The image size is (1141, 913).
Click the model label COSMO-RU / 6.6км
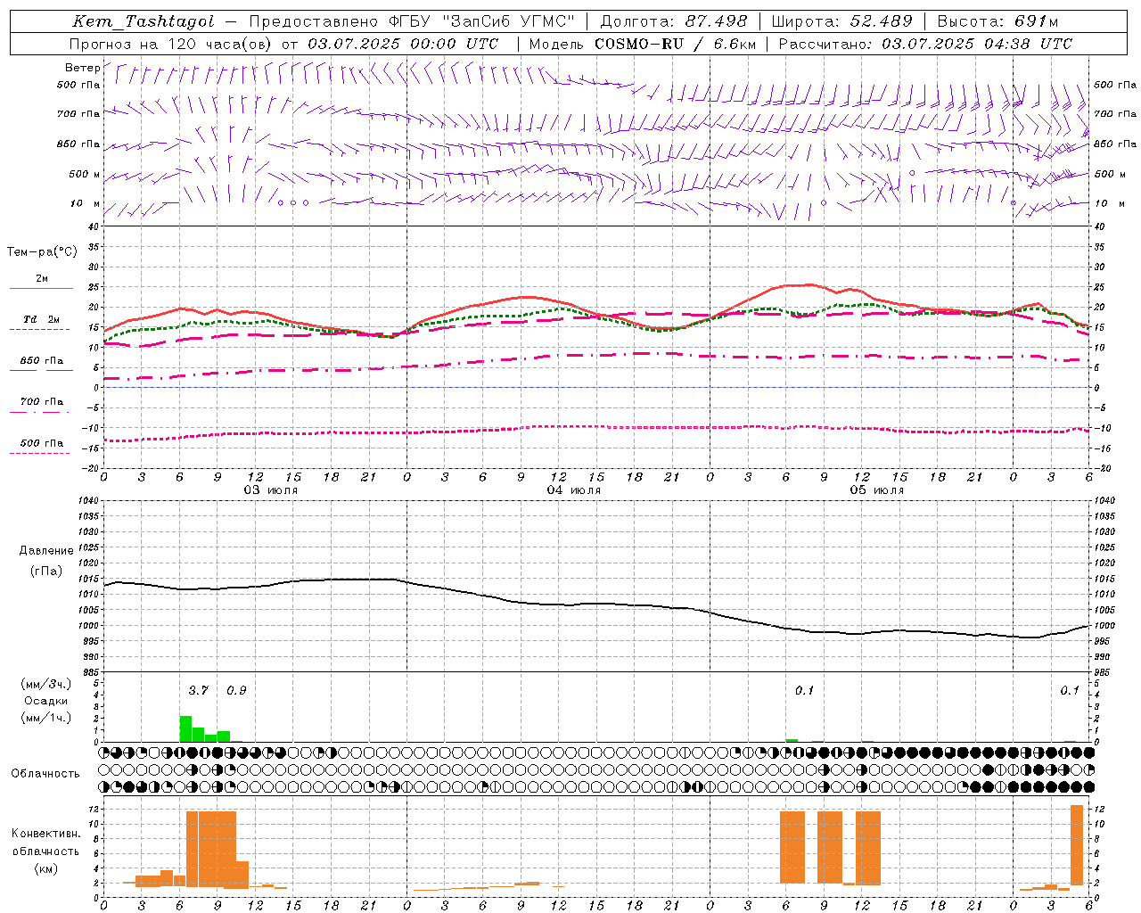pos(676,44)
